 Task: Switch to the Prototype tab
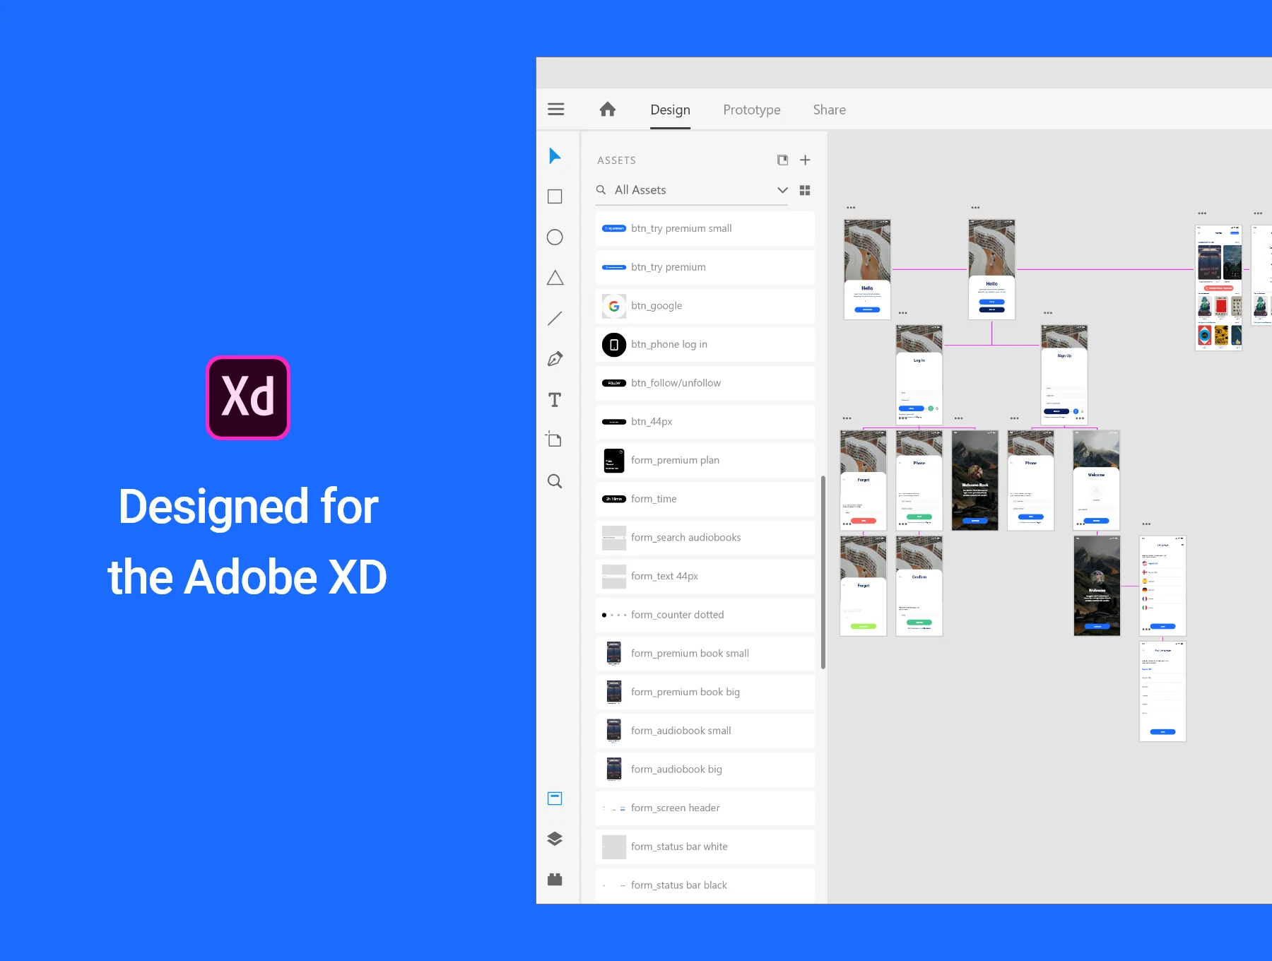pos(752,110)
